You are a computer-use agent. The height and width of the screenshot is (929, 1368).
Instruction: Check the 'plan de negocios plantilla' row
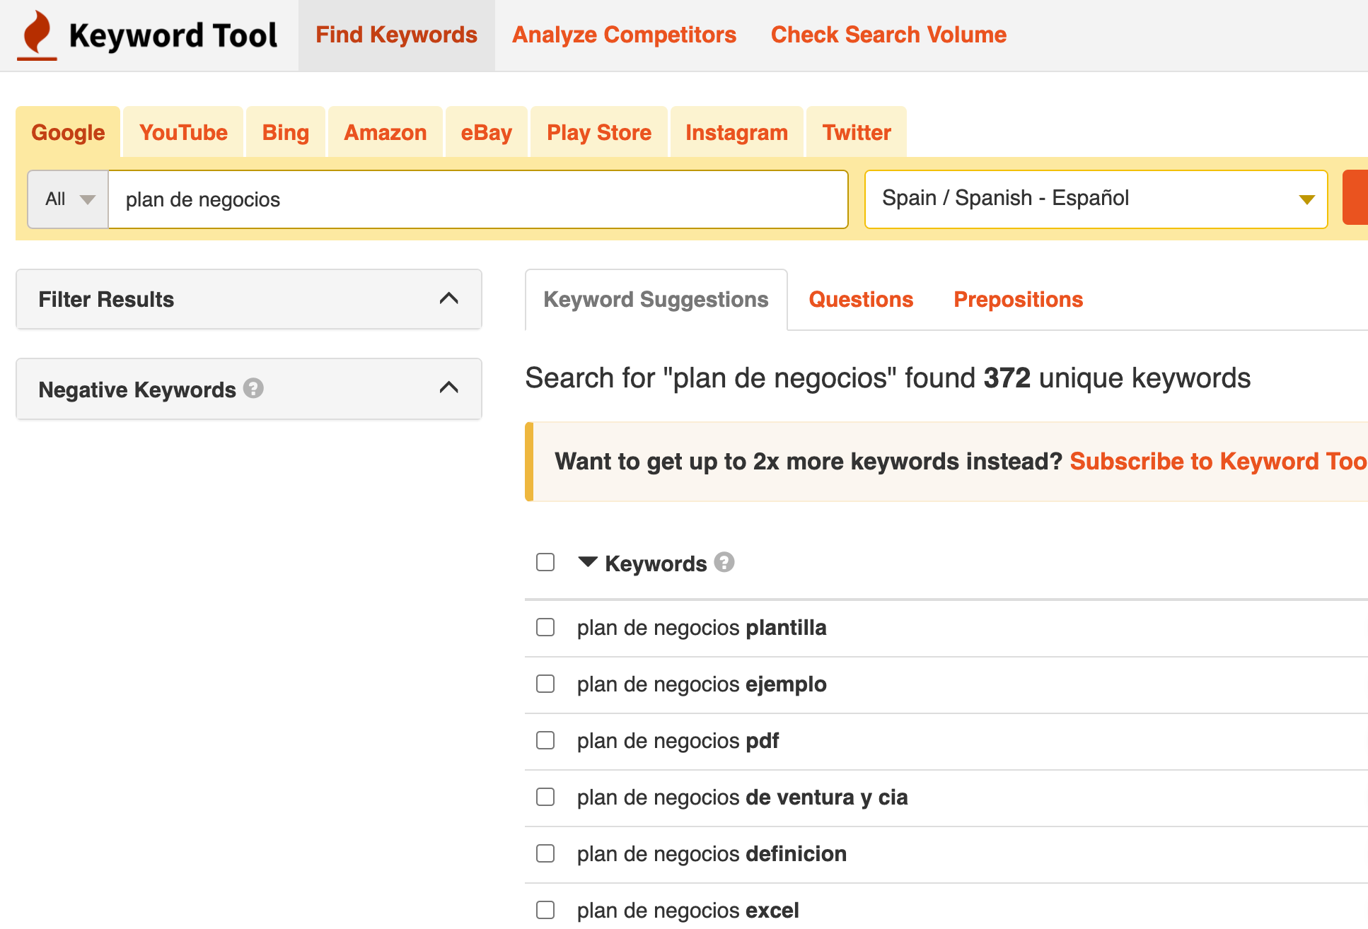coord(545,627)
